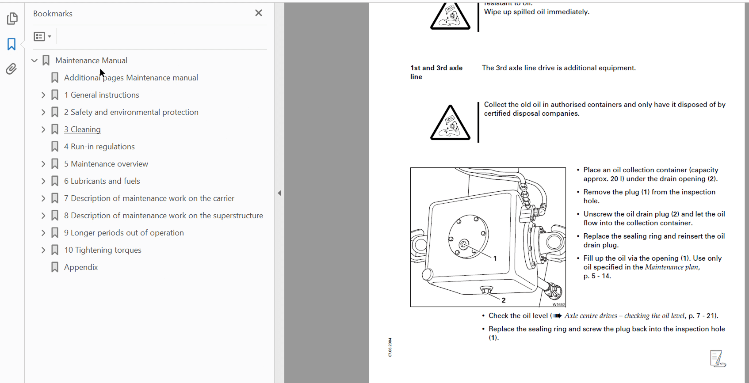Click the oil hazard warning triangle beside 'Collect the old oil'
The width and height of the screenshot is (749, 383).
pyautogui.click(x=450, y=123)
